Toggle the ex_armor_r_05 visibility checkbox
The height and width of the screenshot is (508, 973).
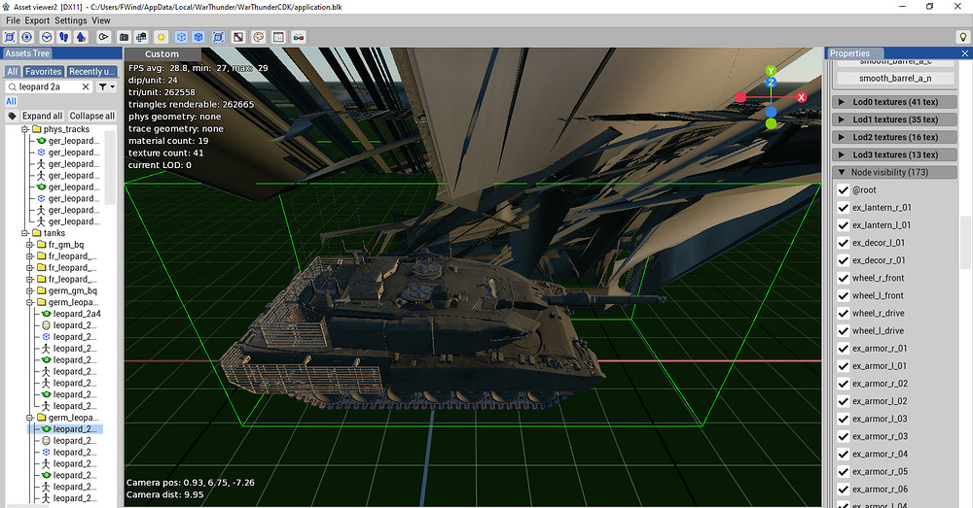(844, 471)
